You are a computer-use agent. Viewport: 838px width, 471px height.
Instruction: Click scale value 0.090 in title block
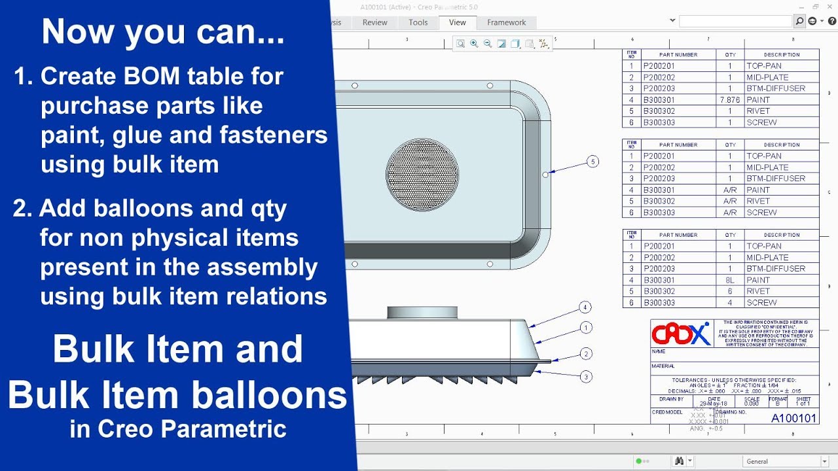752,404
